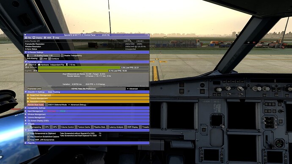Uncheck Copy Screenshots to Clipboard
292x164 pixels.
click(x=28, y=134)
